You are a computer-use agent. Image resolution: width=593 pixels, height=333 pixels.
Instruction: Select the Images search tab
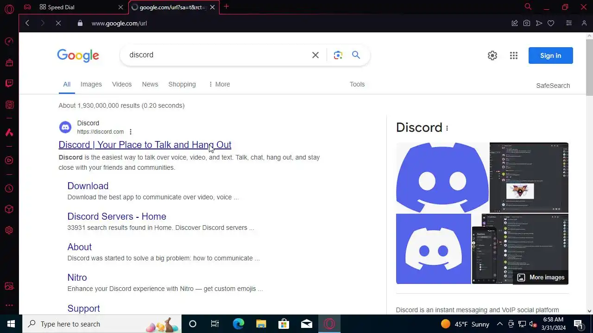(91, 84)
